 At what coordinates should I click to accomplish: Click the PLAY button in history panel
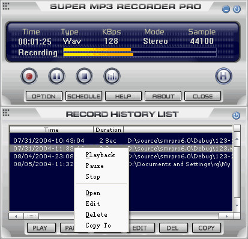coord(41,228)
